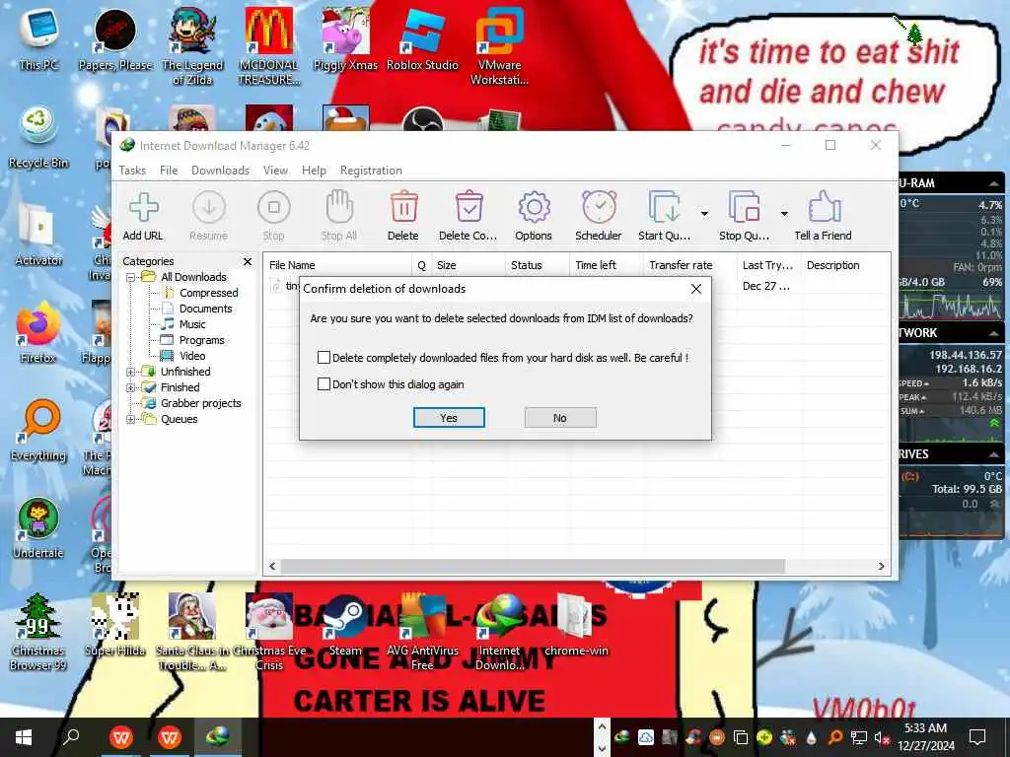This screenshot has width=1010, height=757.
Task: Select the Steam desktop icon
Action: tap(345, 623)
